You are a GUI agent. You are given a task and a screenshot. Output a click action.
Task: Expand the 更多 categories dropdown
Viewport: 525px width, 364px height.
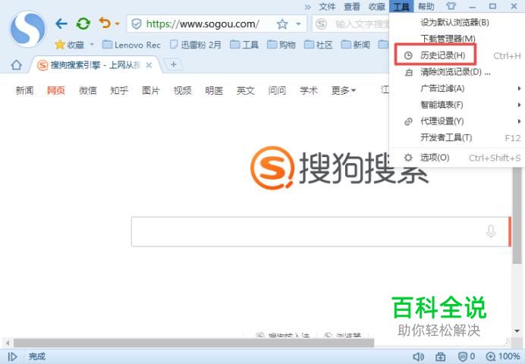click(x=344, y=90)
